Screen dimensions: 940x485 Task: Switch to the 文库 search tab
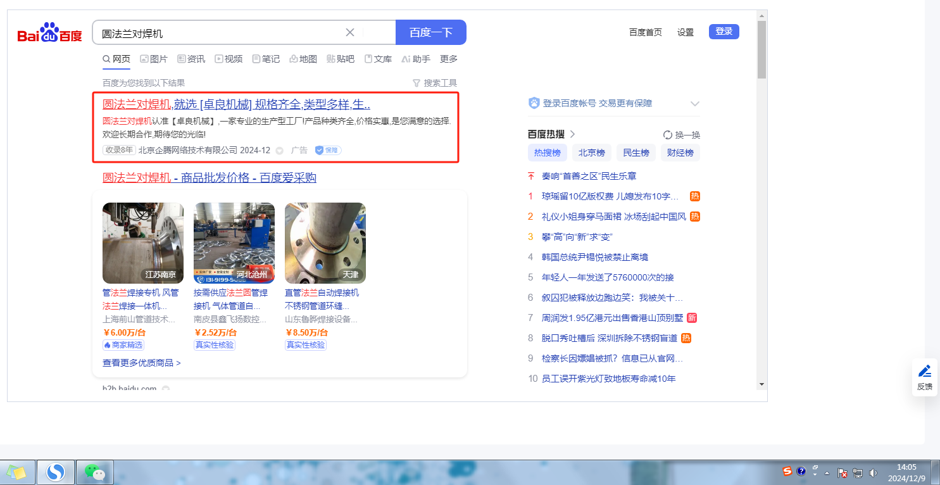point(378,59)
